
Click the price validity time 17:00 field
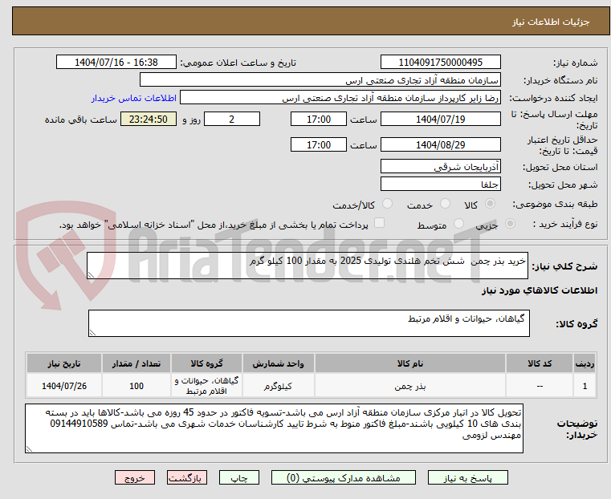pyautogui.click(x=319, y=144)
